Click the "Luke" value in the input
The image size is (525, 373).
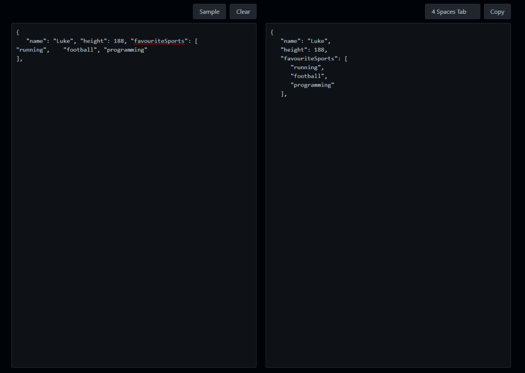pos(63,41)
